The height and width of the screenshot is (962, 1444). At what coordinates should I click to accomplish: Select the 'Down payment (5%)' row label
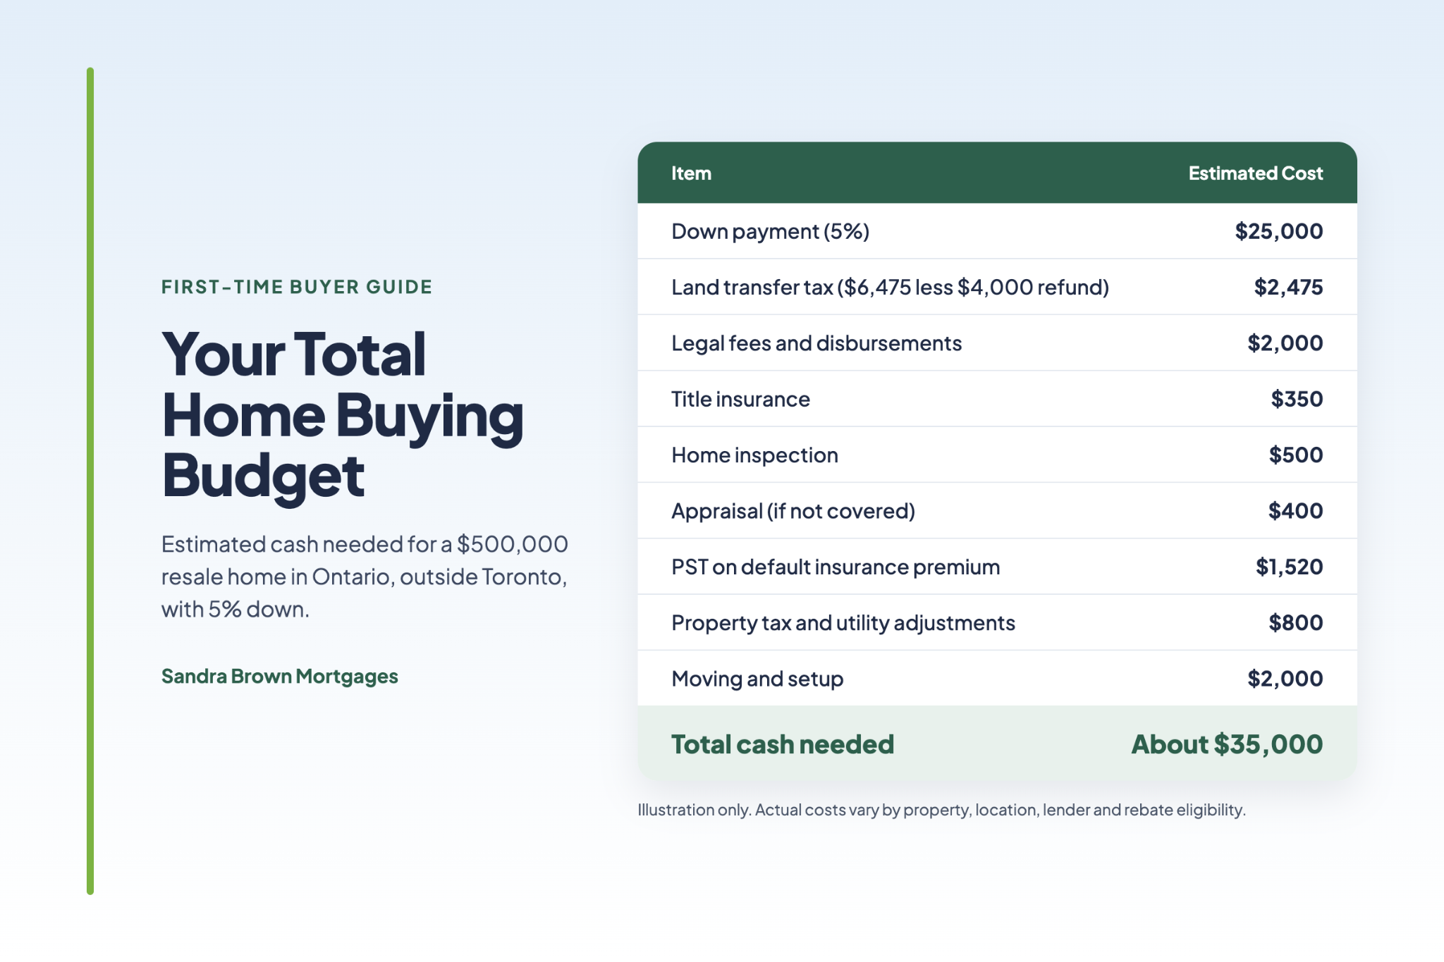770,231
